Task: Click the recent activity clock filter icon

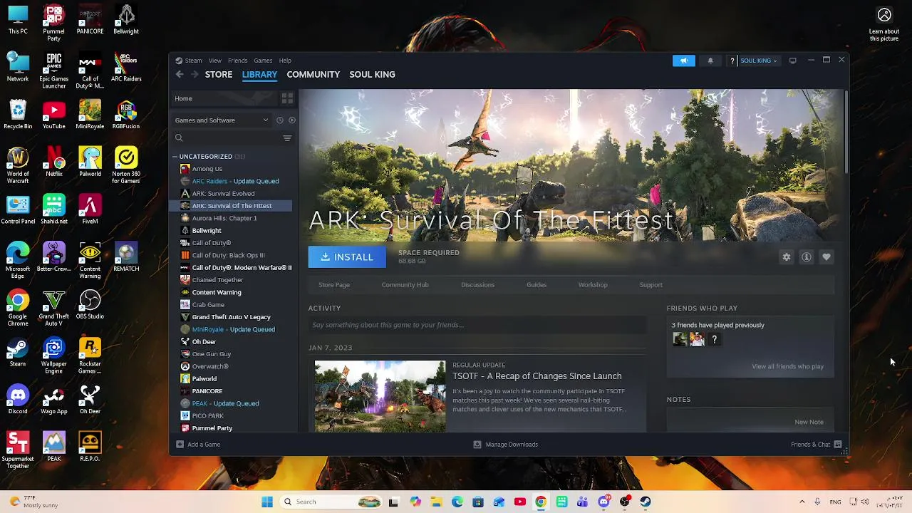Action: point(279,120)
